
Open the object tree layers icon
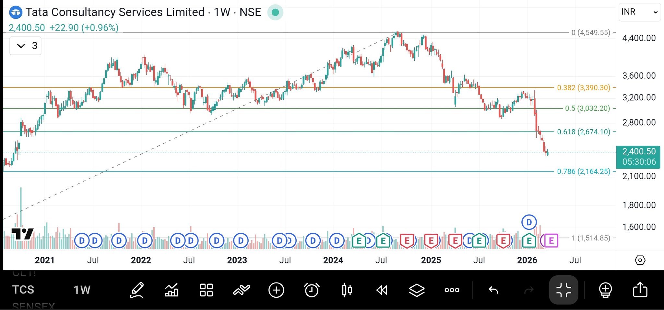(x=417, y=290)
